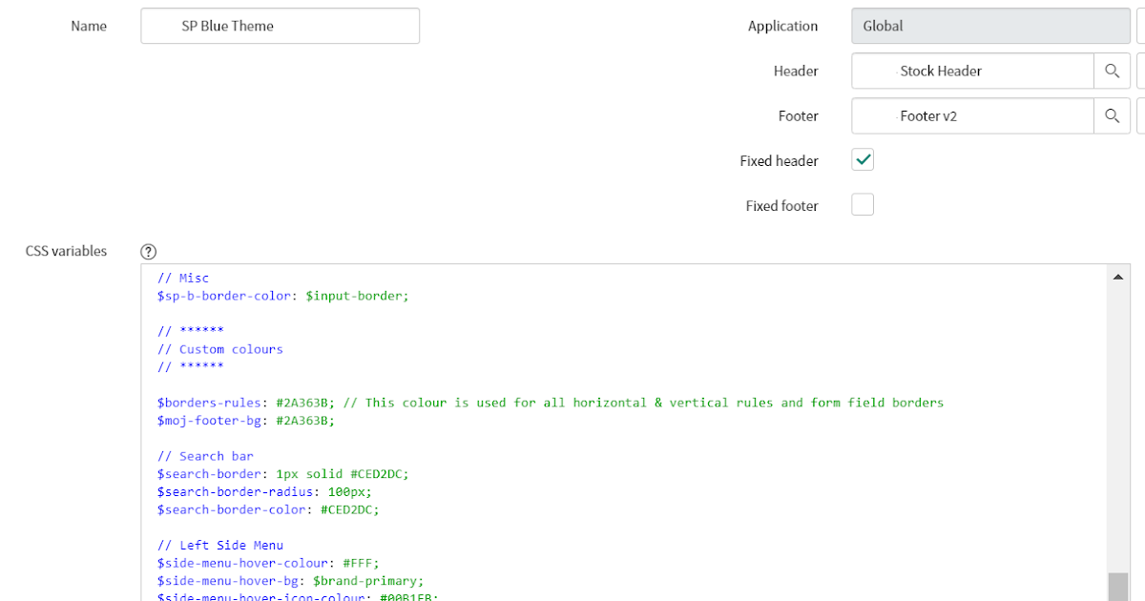Click the $search-border-radius line
The width and height of the screenshot is (1145, 601).
click(x=264, y=491)
